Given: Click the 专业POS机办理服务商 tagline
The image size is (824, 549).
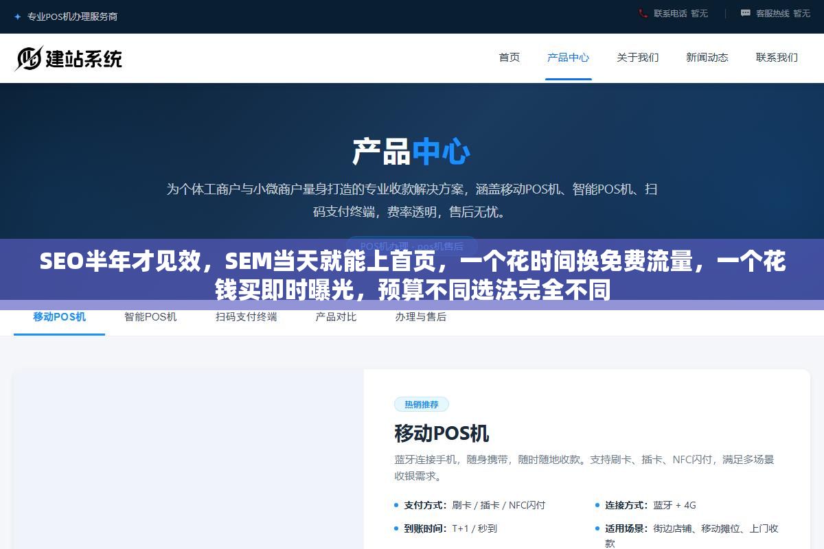Looking at the screenshot, I should point(72,16).
